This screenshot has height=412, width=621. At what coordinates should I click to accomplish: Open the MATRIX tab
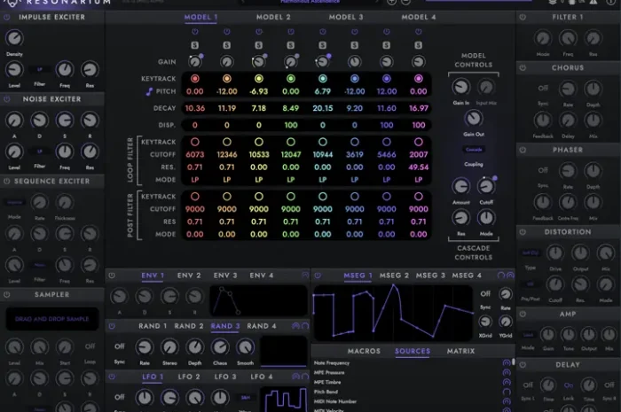460,351
